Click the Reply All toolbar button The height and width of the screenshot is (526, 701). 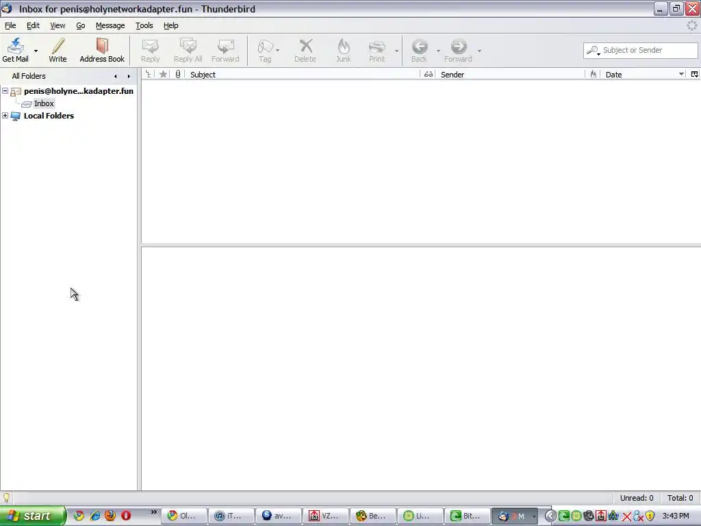[x=188, y=50]
